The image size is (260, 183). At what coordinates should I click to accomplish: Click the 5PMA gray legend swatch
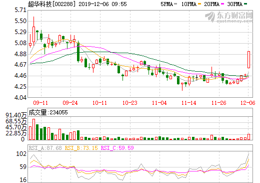(175, 4)
